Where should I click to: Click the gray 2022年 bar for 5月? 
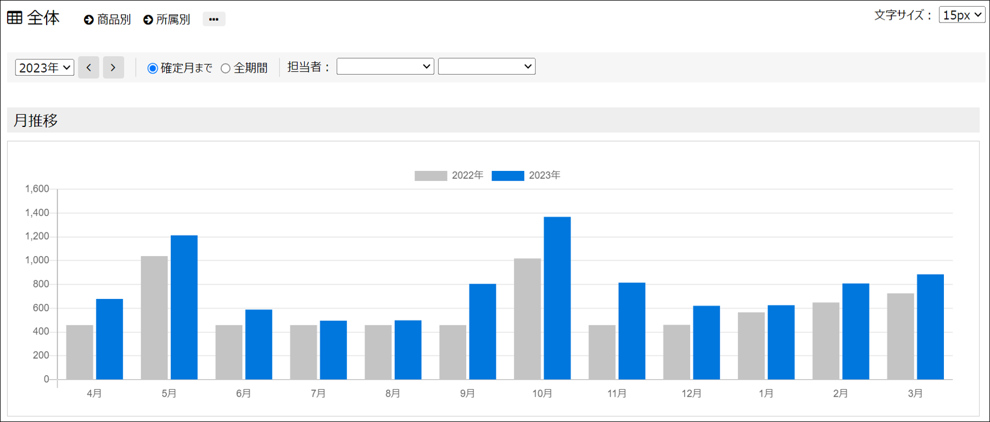154,318
